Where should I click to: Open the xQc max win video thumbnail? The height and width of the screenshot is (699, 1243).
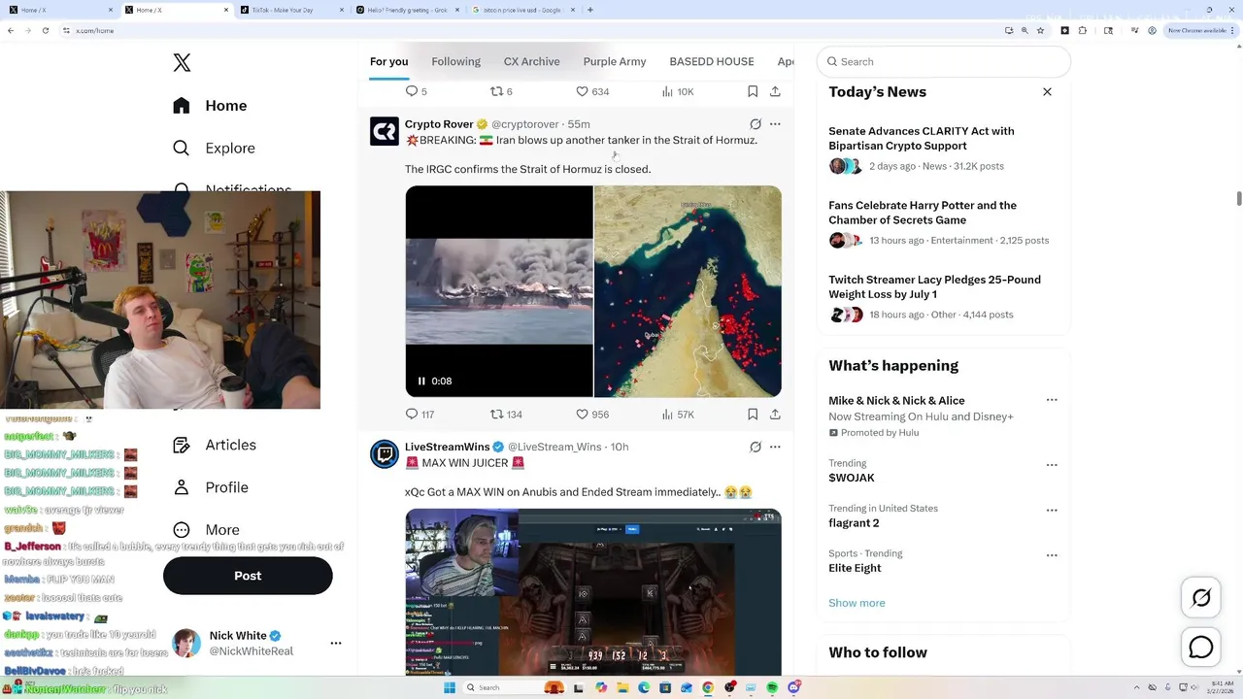pos(593,592)
